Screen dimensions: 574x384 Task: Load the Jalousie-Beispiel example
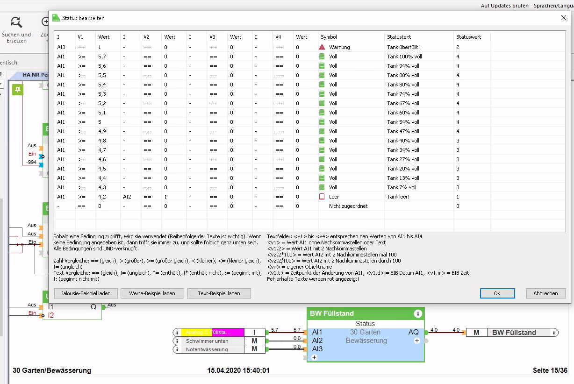coord(86,293)
